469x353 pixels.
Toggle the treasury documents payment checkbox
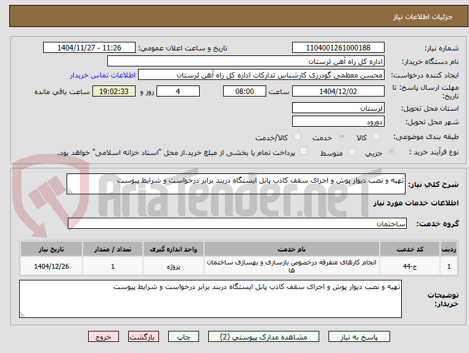point(304,151)
